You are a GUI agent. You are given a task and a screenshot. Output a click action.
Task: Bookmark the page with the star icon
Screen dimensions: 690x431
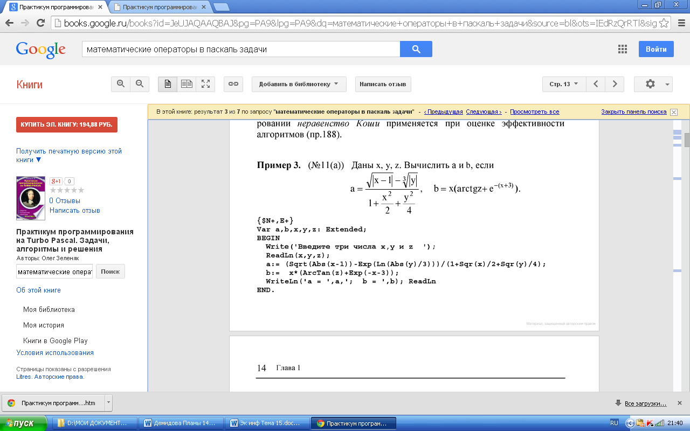[x=664, y=23]
